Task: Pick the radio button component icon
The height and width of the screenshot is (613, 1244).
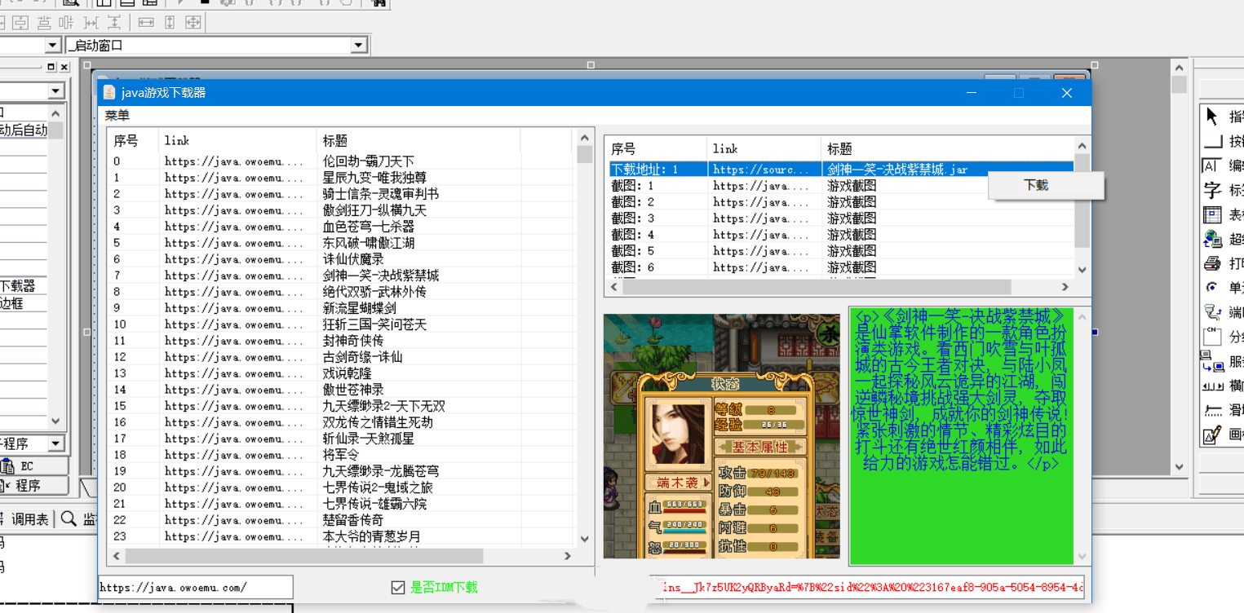Action: [x=1211, y=288]
